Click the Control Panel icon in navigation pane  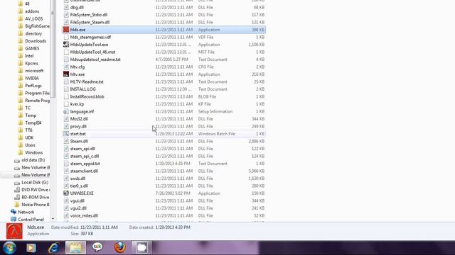click(13, 220)
